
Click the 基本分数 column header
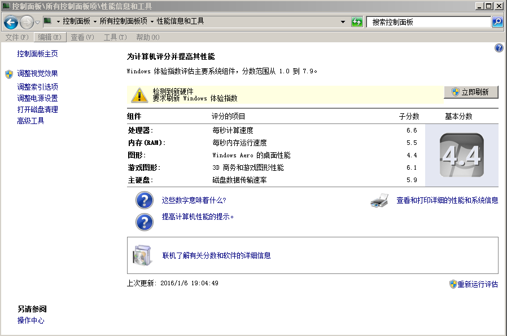[458, 116]
